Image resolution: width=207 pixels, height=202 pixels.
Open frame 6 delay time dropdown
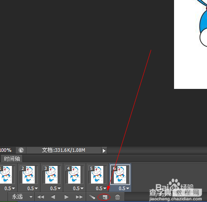pyautogui.click(x=124, y=188)
